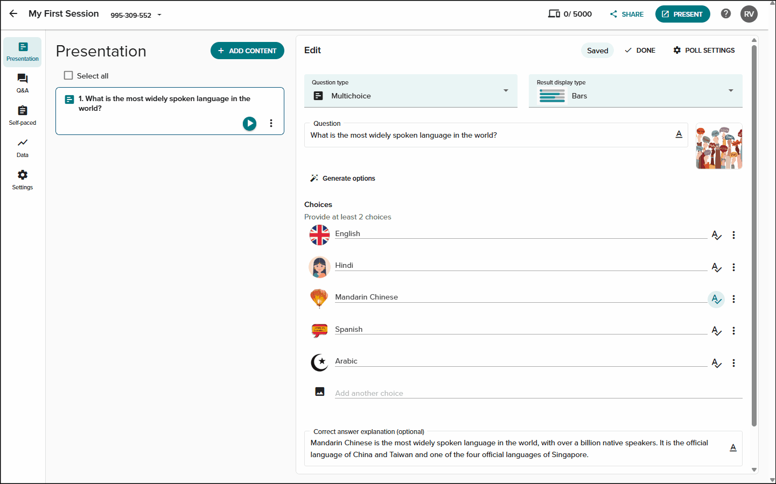
Task: Click the question image thumbnail of raised hands
Action: pyautogui.click(x=719, y=146)
